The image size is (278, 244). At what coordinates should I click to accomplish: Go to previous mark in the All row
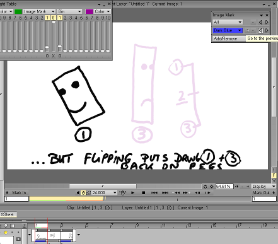click(260, 22)
